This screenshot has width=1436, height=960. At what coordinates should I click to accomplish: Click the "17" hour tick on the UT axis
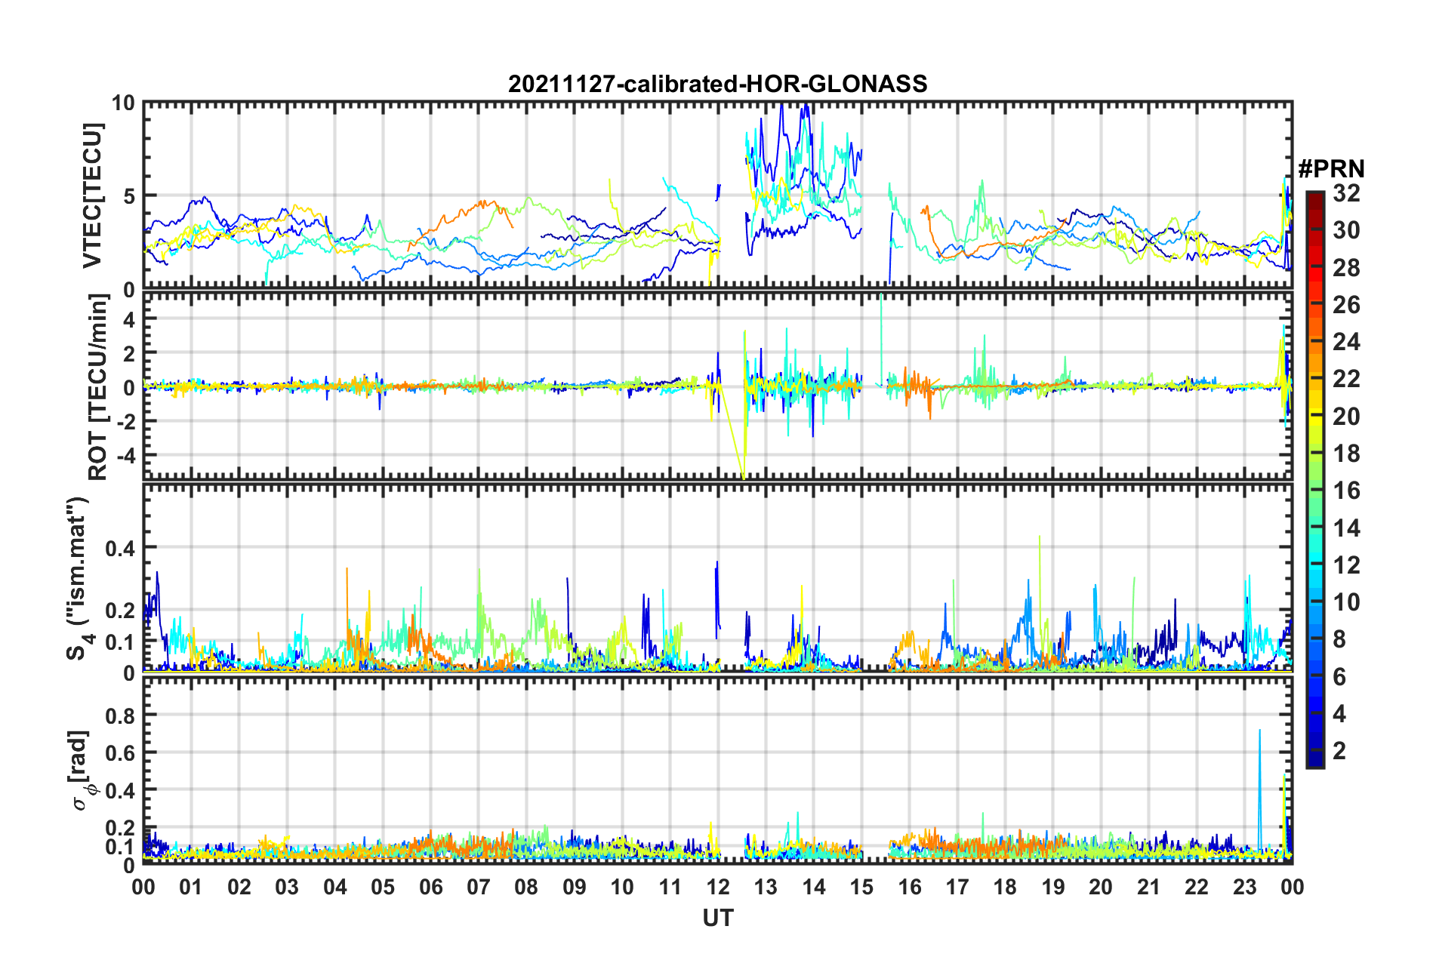(957, 887)
